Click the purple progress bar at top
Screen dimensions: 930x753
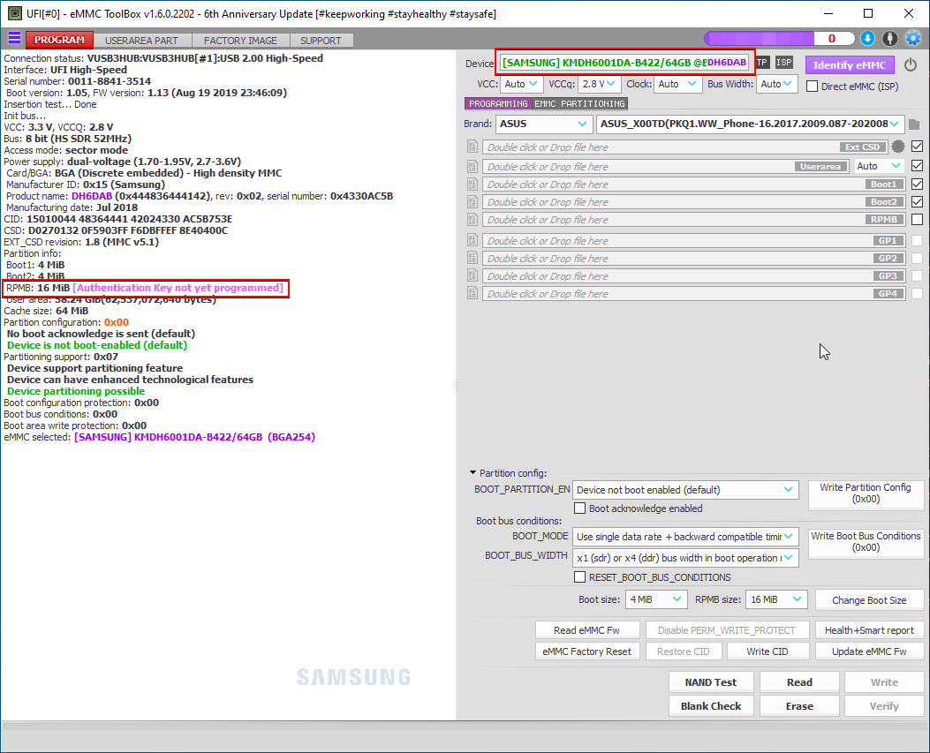point(779,39)
